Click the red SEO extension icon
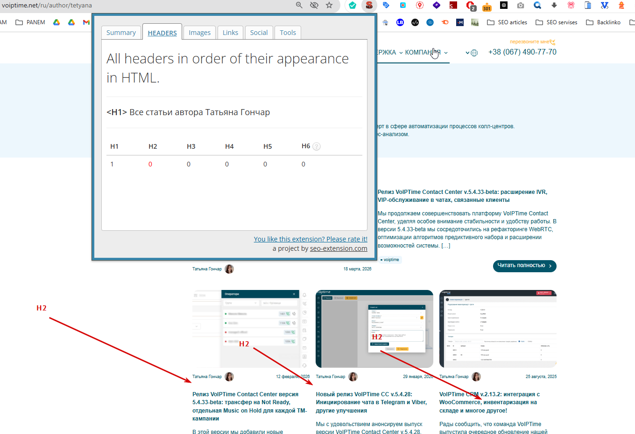Viewport: 635px width, 434px height. point(369,6)
